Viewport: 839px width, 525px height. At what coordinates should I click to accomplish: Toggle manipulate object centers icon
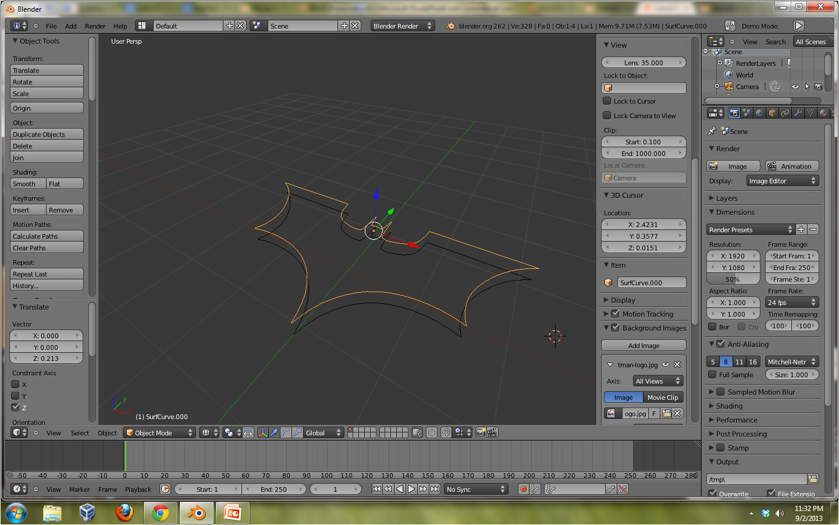pyautogui.click(x=248, y=432)
